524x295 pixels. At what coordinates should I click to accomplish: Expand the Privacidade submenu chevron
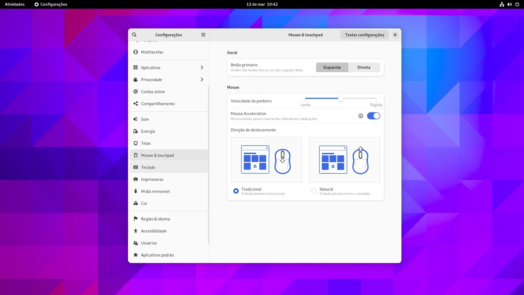[x=202, y=79]
